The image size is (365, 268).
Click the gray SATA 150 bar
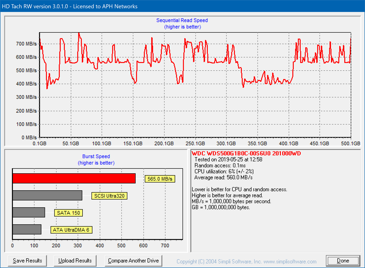pos(29,212)
